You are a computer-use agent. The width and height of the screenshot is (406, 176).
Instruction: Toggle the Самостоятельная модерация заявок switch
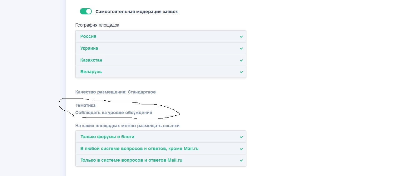86,12
